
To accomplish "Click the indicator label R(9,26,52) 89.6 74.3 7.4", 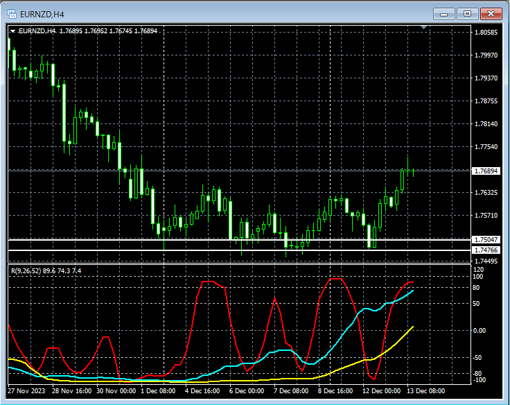I will coord(46,271).
